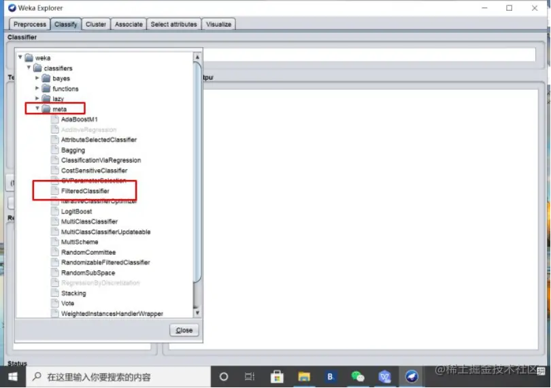This screenshot has height=388, width=551.
Task: Choose the Stacking classifier
Action: [x=73, y=293]
